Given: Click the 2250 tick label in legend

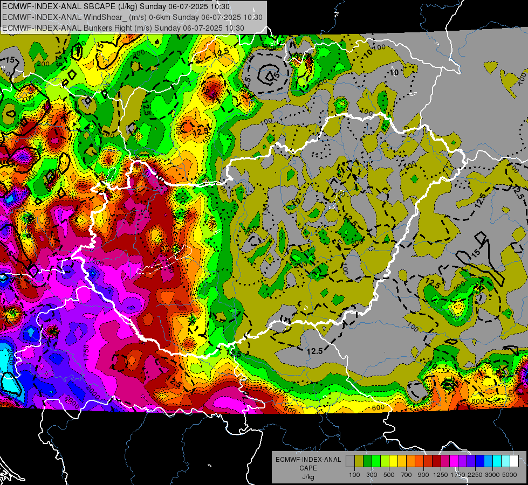Looking at the screenshot, I should (x=475, y=475).
